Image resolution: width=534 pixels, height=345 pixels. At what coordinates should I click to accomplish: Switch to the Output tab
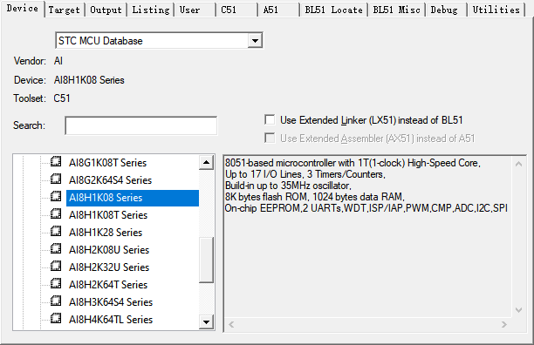[x=106, y=10]
